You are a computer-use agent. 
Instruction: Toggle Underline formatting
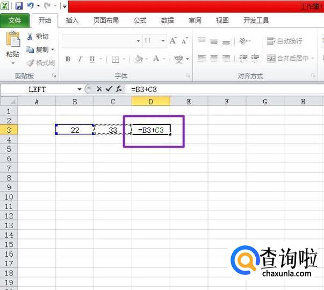point(92,59)
